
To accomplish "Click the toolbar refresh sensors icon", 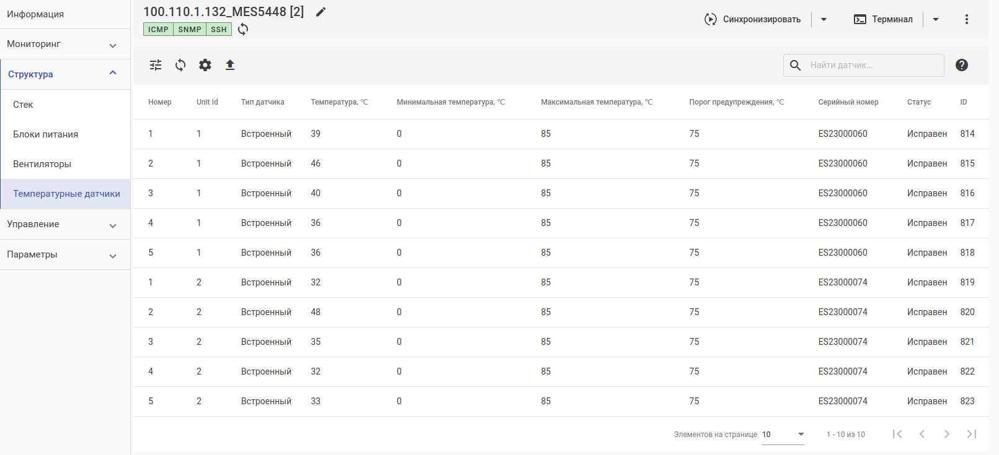I will coord(180,65).
